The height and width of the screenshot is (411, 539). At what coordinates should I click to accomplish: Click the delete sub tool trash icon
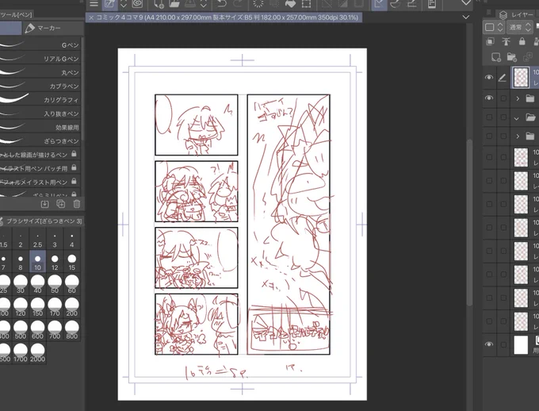(77, 204)
